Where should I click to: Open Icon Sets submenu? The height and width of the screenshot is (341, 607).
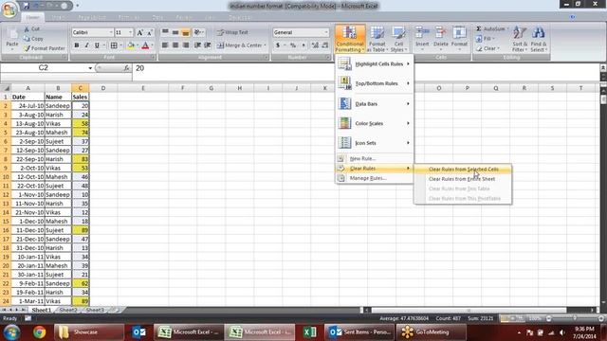click(375, 143)
